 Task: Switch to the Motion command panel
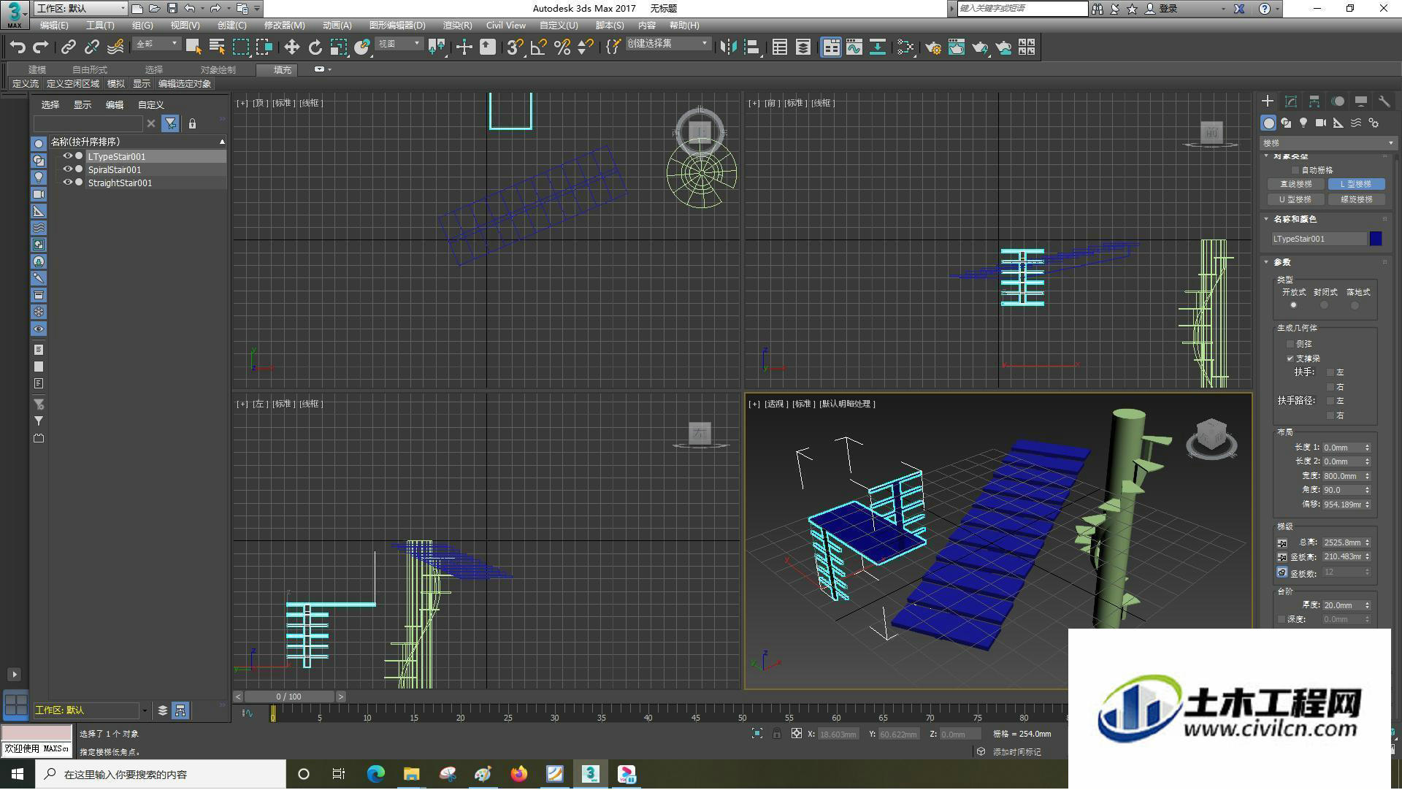pyautogui.click(x=1338, y=101)
